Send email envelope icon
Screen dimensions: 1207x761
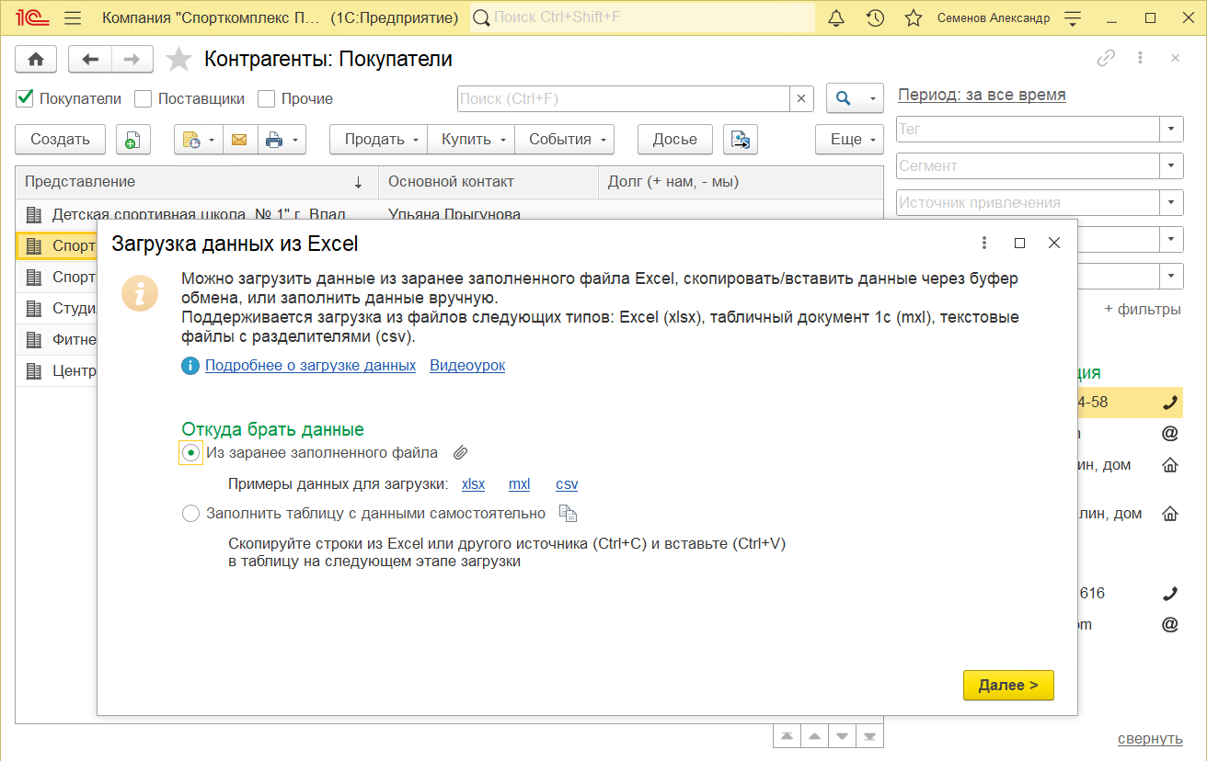click(239, 140)
